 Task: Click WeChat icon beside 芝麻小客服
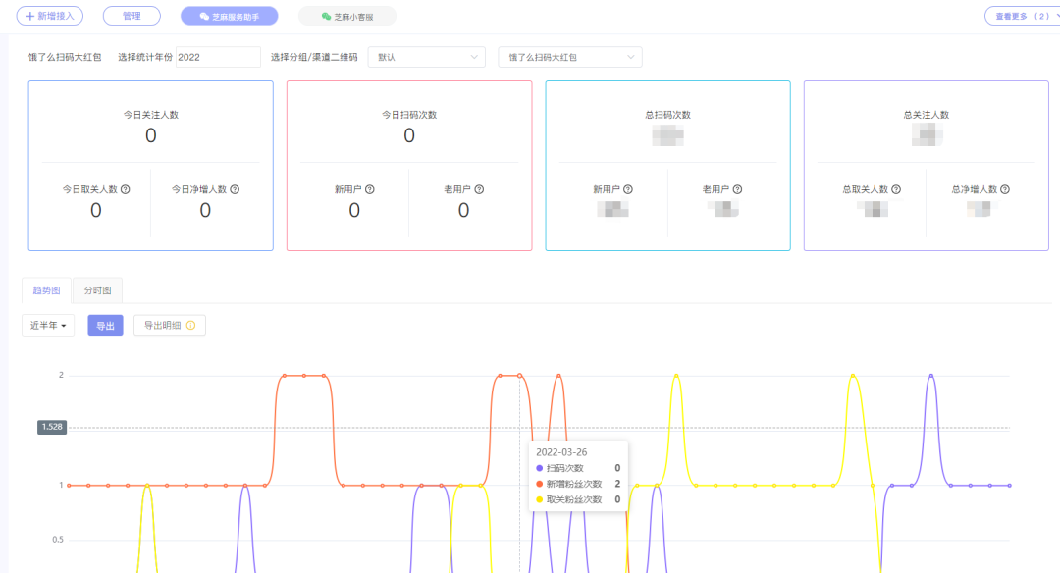point(326,17)
